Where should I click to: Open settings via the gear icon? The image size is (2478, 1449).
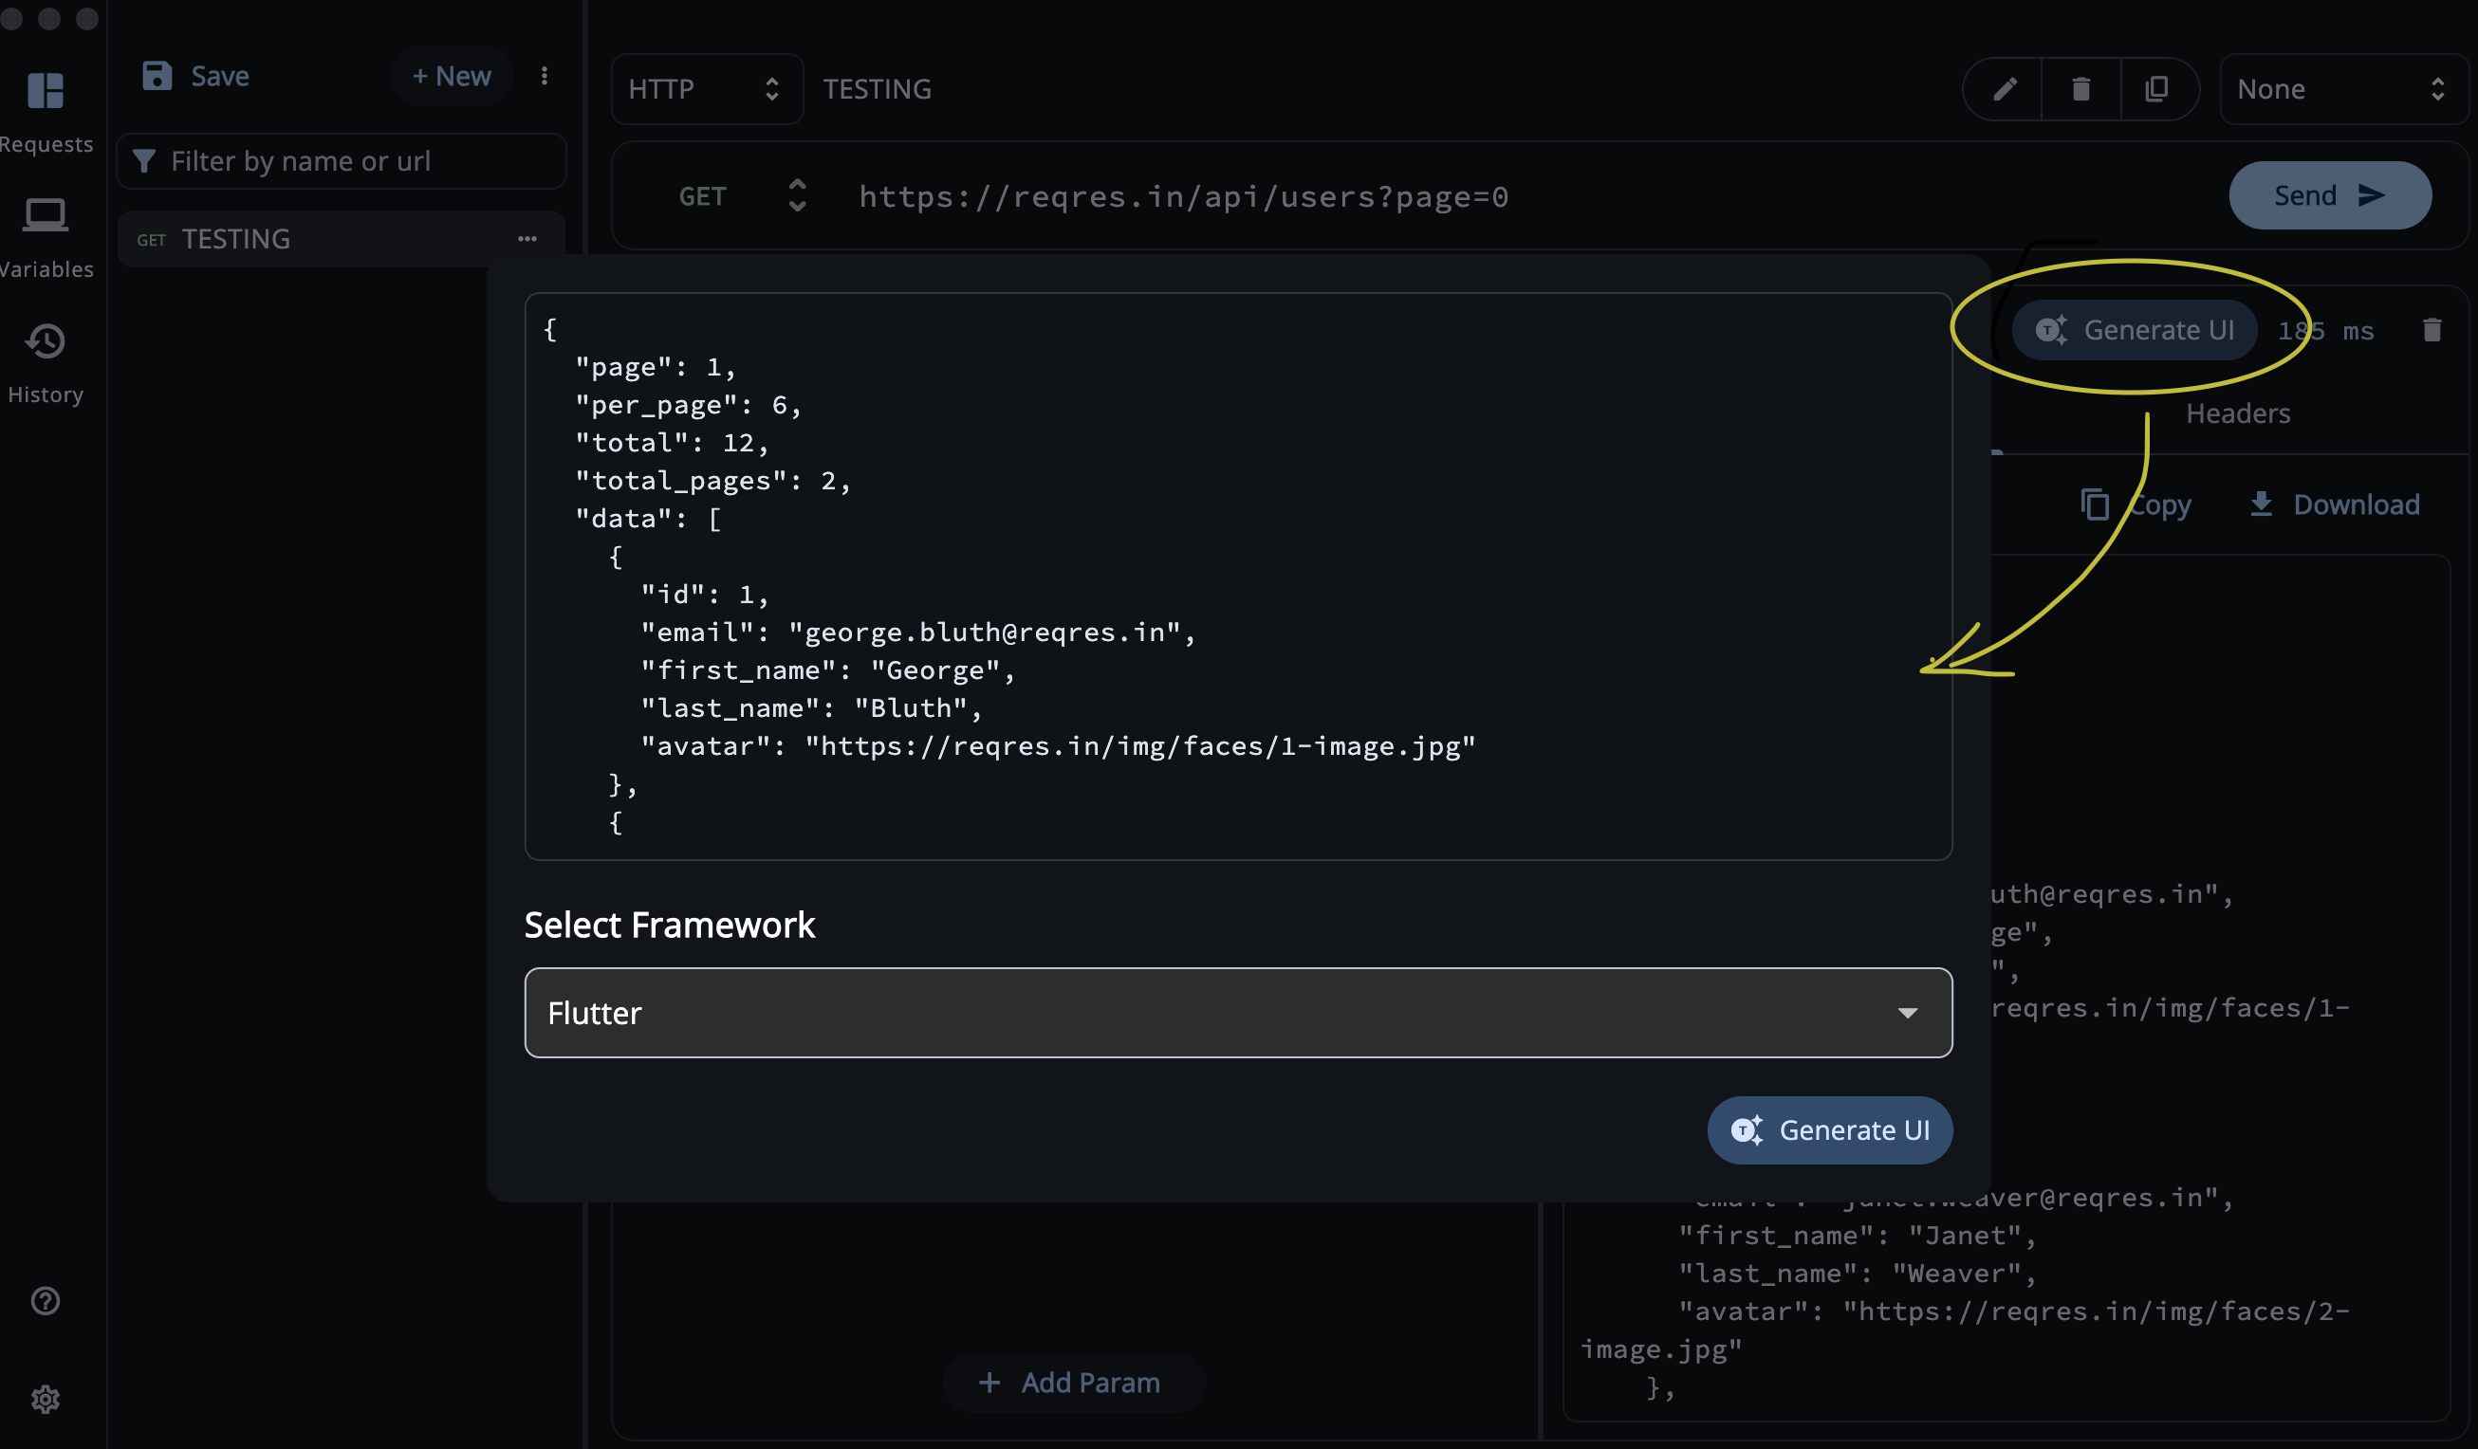click(x=46, y=1399)
